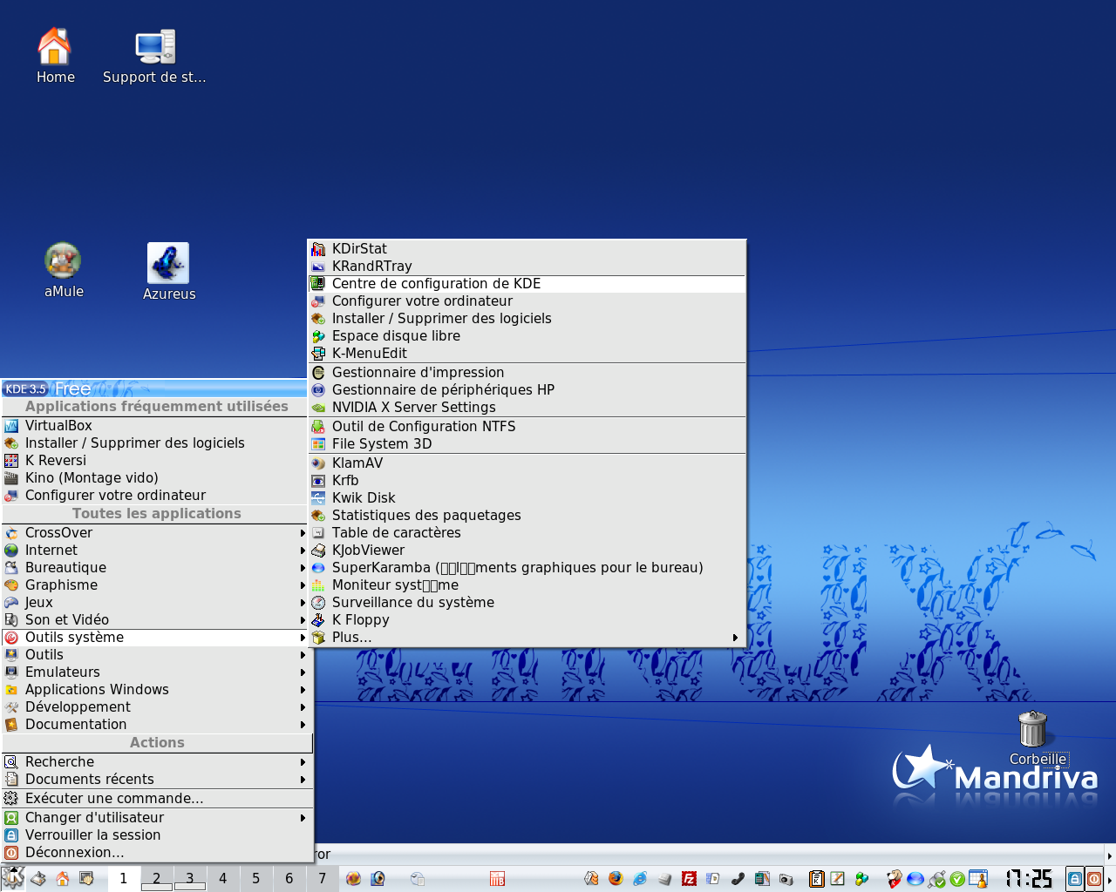Screen dimensions: 1116x892
Task: Open K-MenuEdit
Action: click(527, 354)
